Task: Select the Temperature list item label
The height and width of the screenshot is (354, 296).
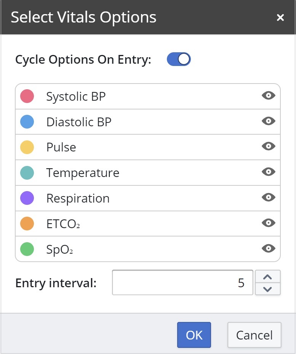Action: pos(83,173)
